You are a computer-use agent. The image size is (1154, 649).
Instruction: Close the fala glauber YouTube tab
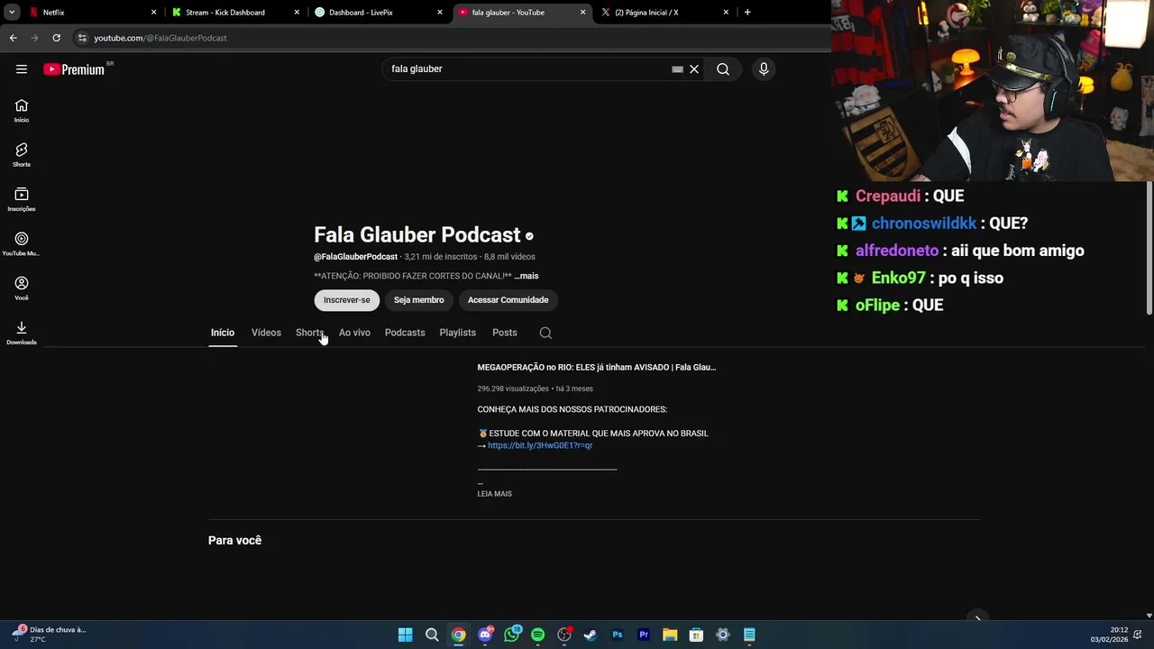tap(582, 13)
